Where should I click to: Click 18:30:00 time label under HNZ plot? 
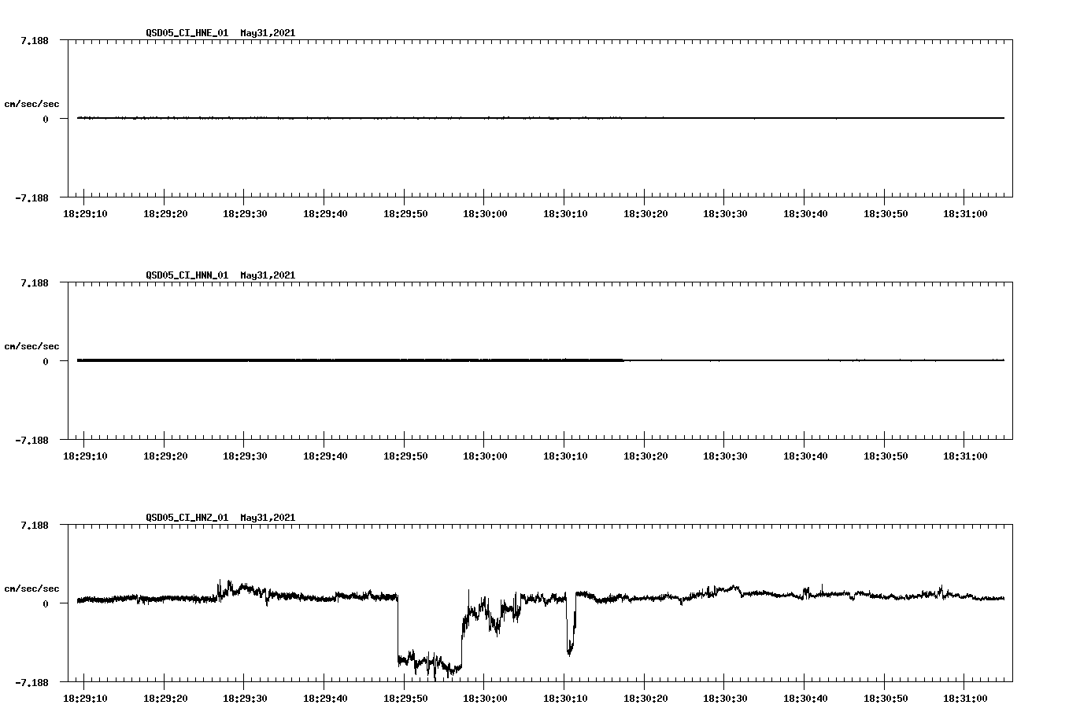pyautogui.click(x=484, y=699)
